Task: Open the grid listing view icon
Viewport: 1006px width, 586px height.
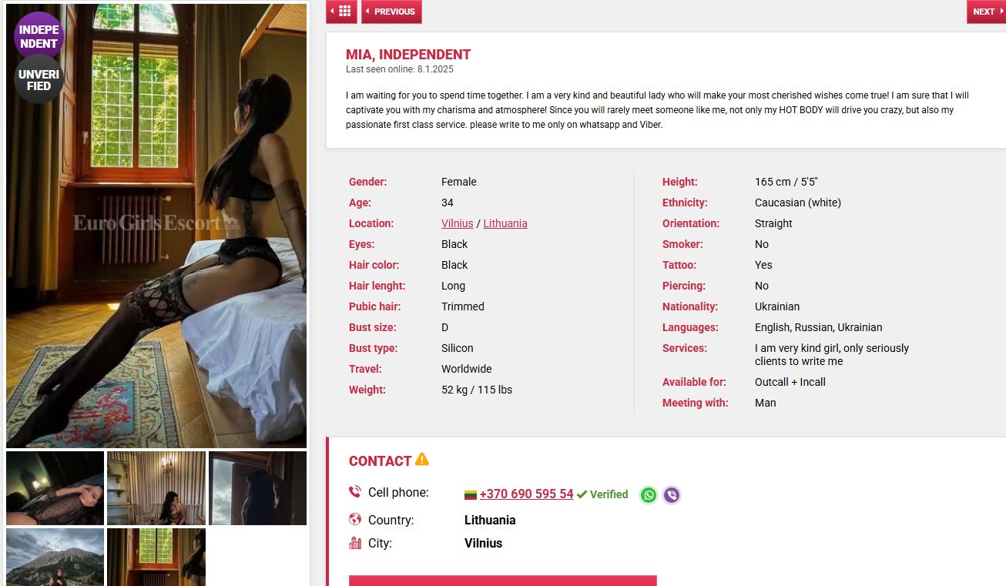Action: [x=341, y=12]
